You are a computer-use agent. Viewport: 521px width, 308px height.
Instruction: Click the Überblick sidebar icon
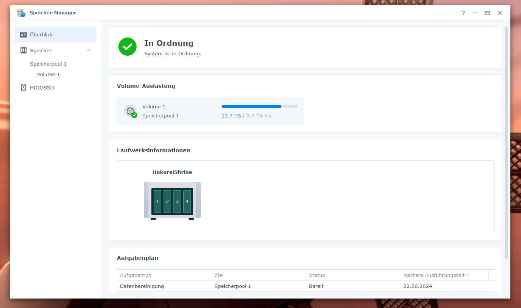point(24,34)
